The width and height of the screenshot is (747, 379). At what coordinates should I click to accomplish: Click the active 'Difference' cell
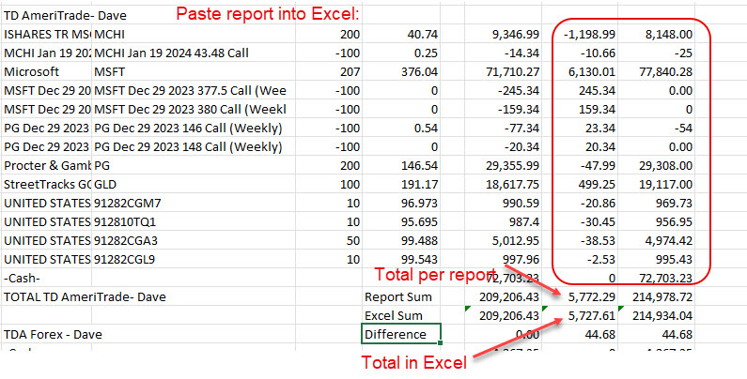click(x=401, y=334)
